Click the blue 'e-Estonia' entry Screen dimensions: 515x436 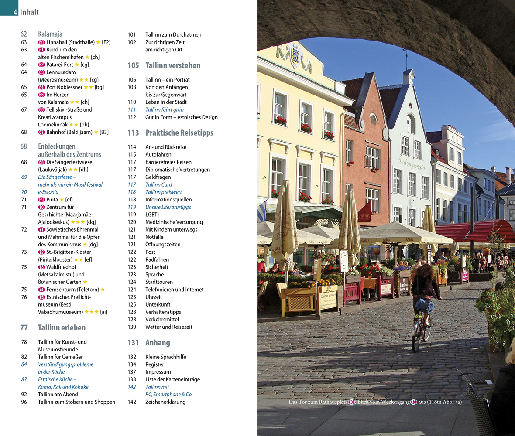48,192
